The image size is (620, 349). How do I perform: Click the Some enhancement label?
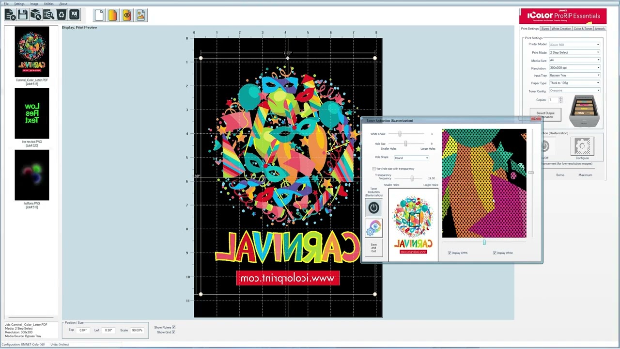pyautogui.click(x=560, y=175)
